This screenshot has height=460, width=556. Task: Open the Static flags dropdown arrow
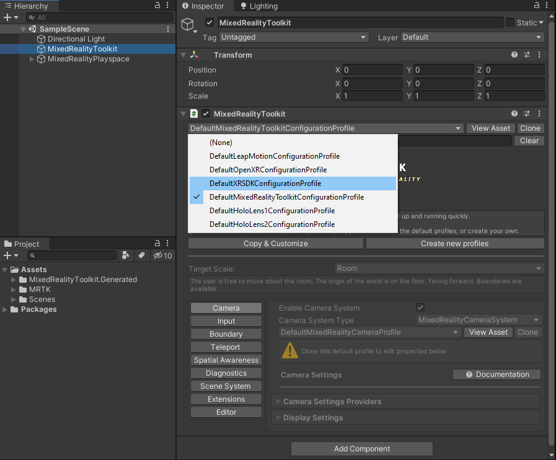(x=541, y=22)
